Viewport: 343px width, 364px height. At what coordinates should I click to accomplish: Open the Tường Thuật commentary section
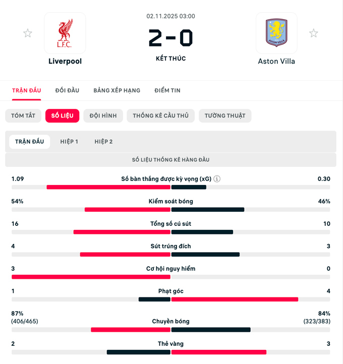click(x=225, y=116)
